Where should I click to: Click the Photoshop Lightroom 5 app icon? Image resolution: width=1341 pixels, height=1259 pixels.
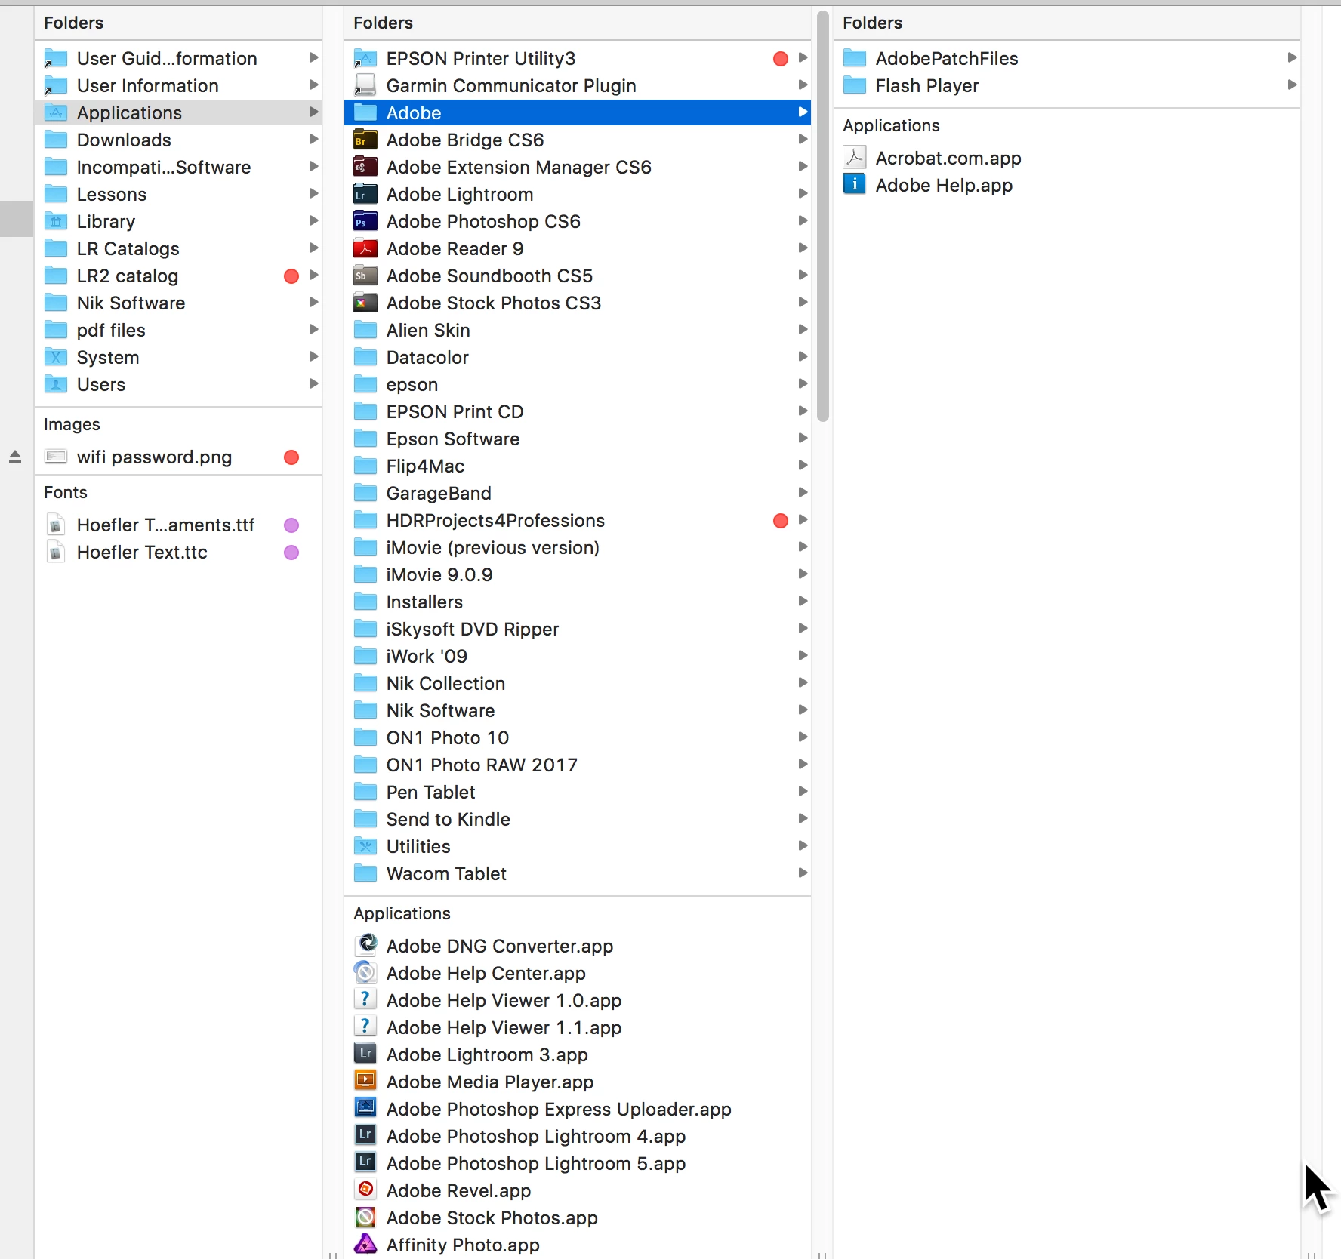365,1162
